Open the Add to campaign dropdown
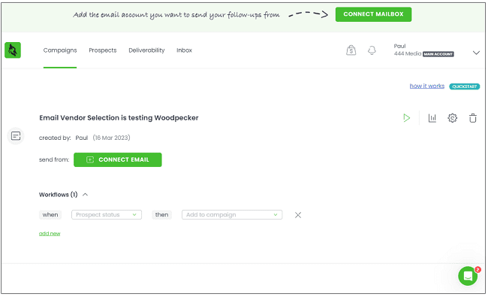The image size is (488, 297). coord(232,215)
